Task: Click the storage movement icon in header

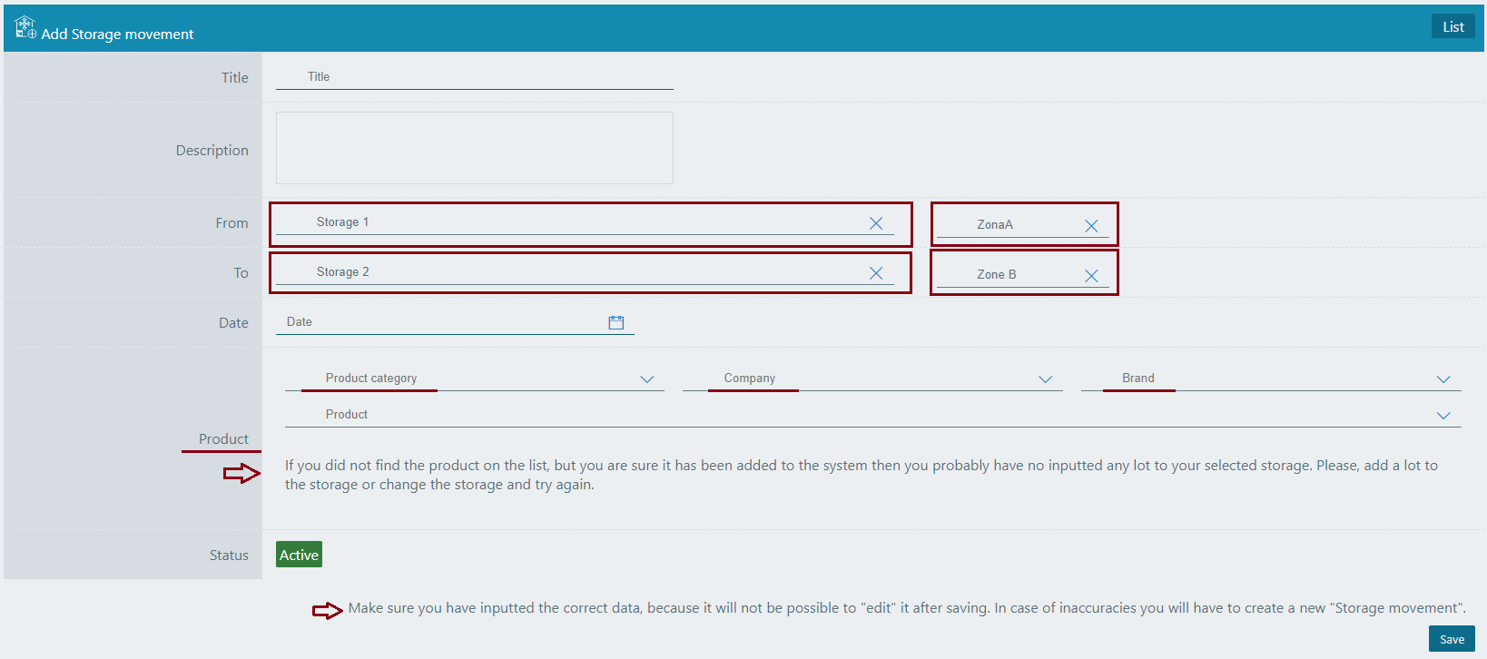Action: pyautogui.click(x=25, y=27)
